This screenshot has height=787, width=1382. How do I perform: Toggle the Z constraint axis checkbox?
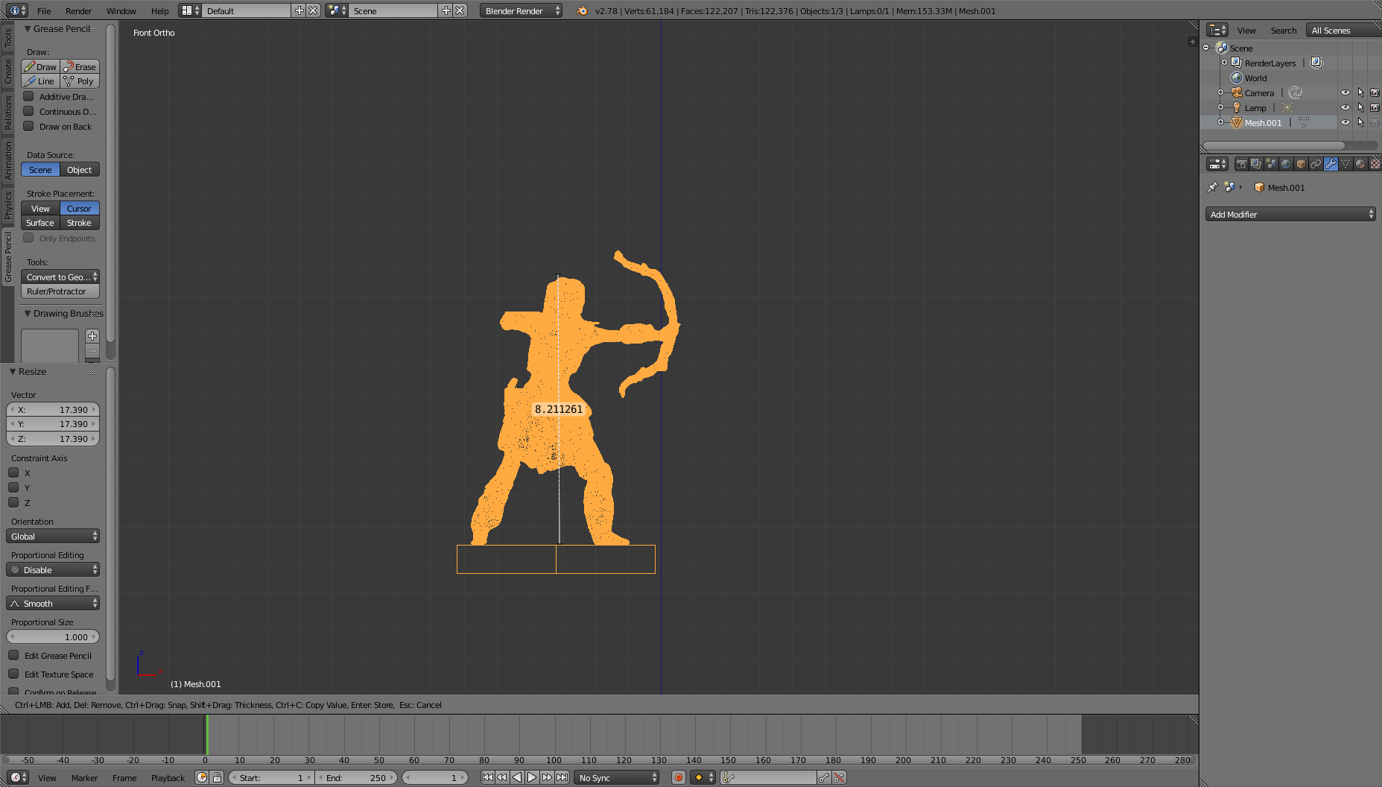coord(13,502)
